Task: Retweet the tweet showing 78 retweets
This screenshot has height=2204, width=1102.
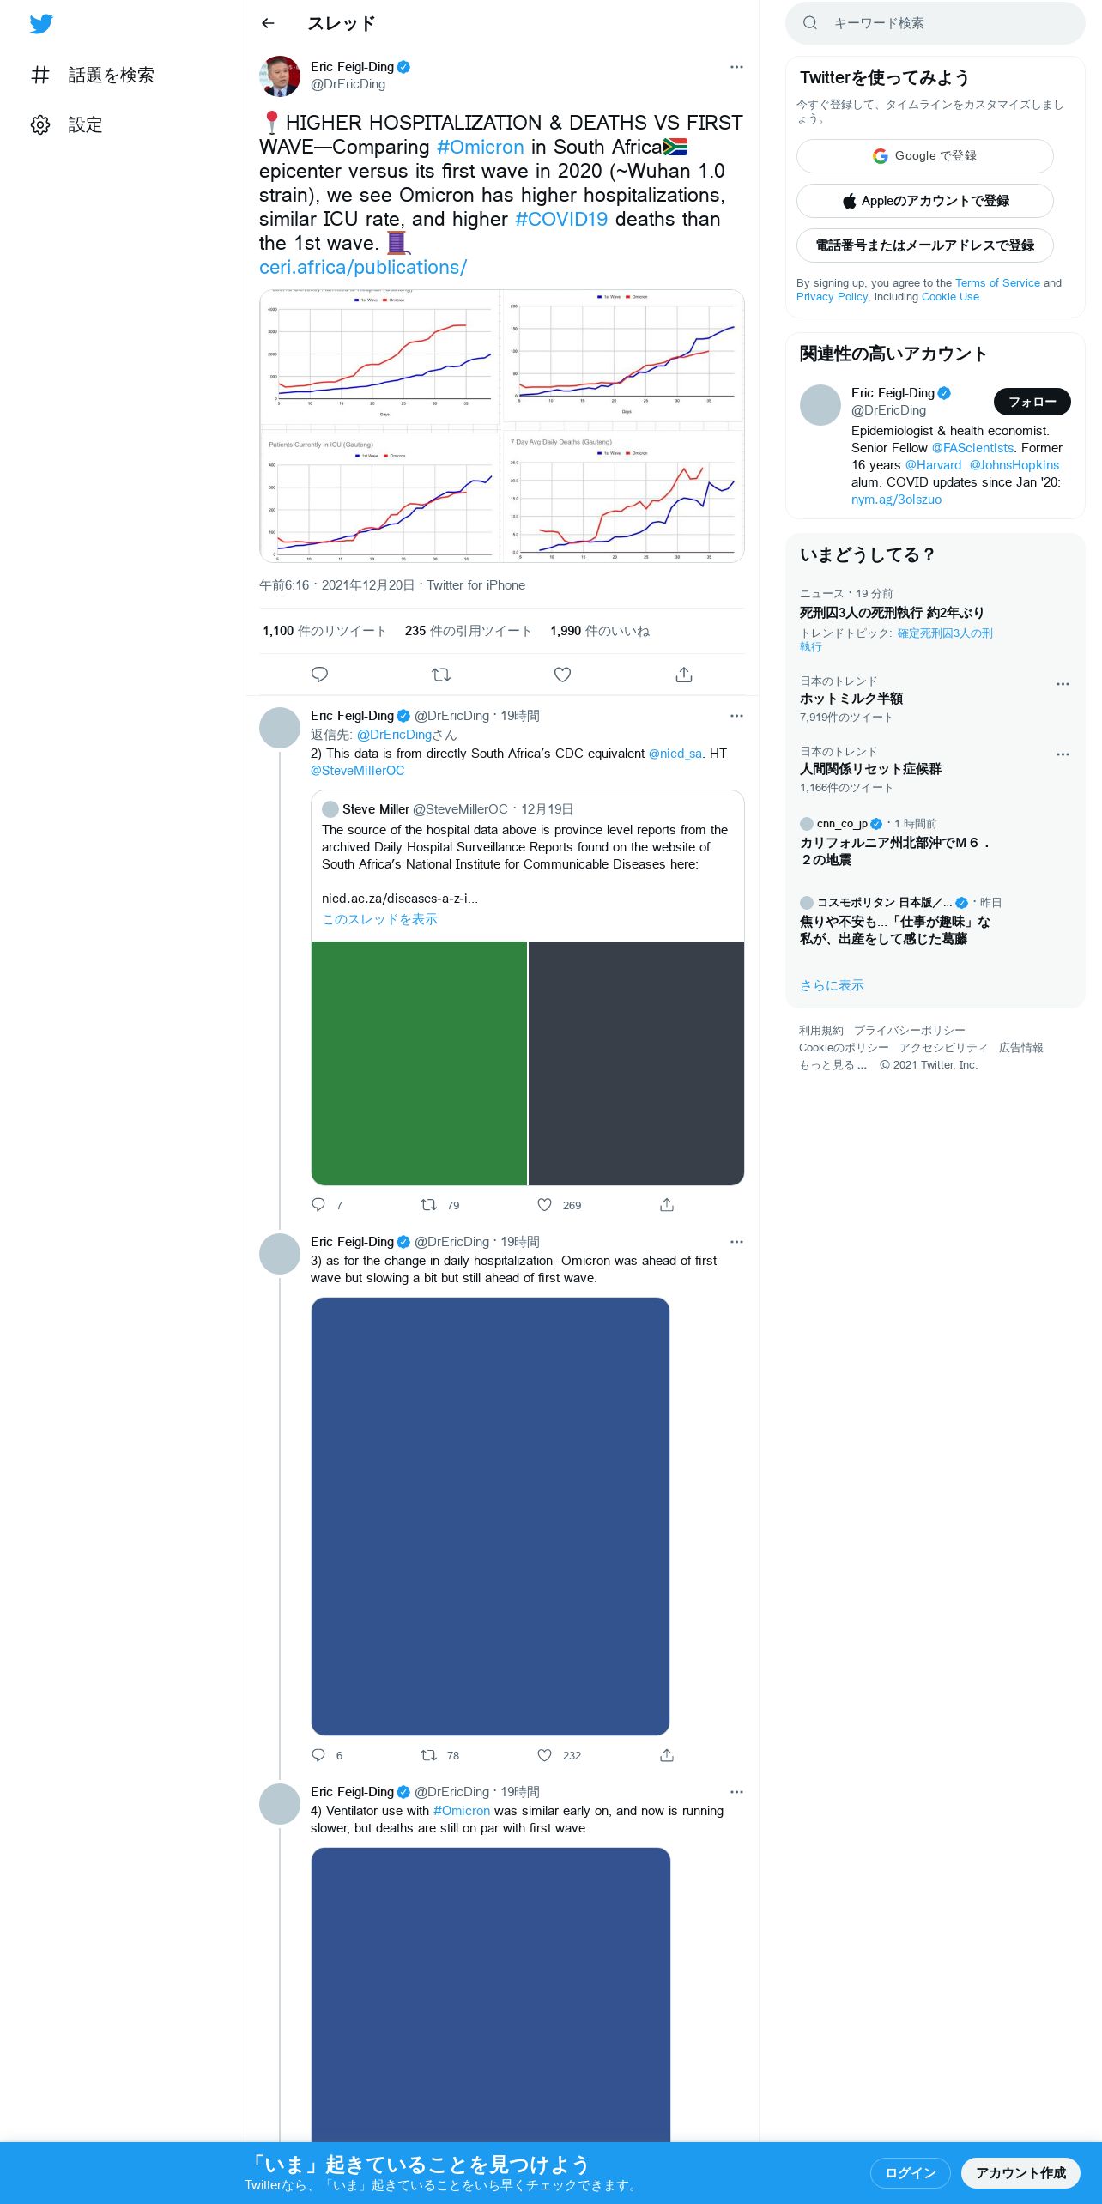Action: click(x=428, y=1755)
